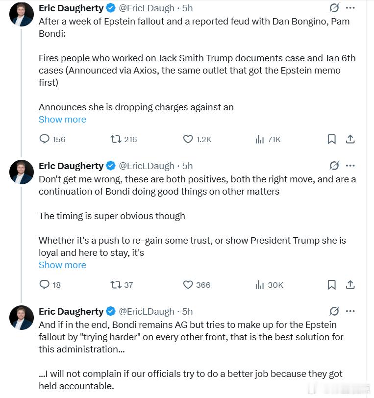The width and height of the screenshot is (374, 398).
Task: Expand first tweet with Show more
Action: click(x=62, y=119)
